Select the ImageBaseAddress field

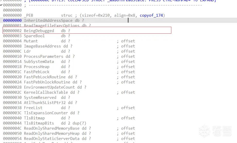[x=42, y=46]
